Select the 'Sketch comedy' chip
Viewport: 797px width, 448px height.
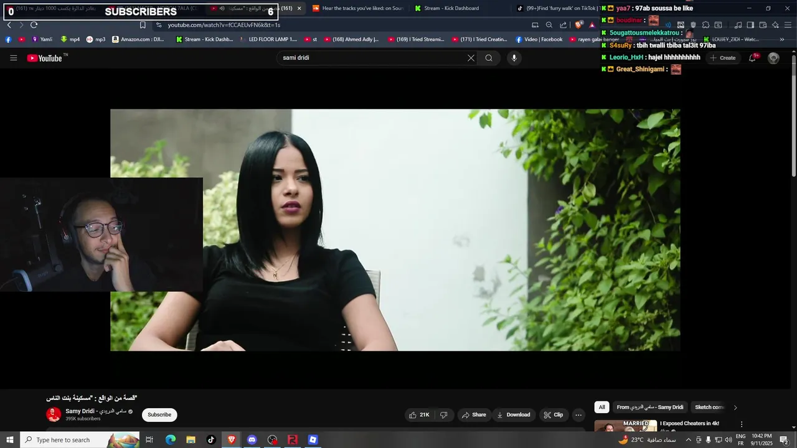point(709,408)
